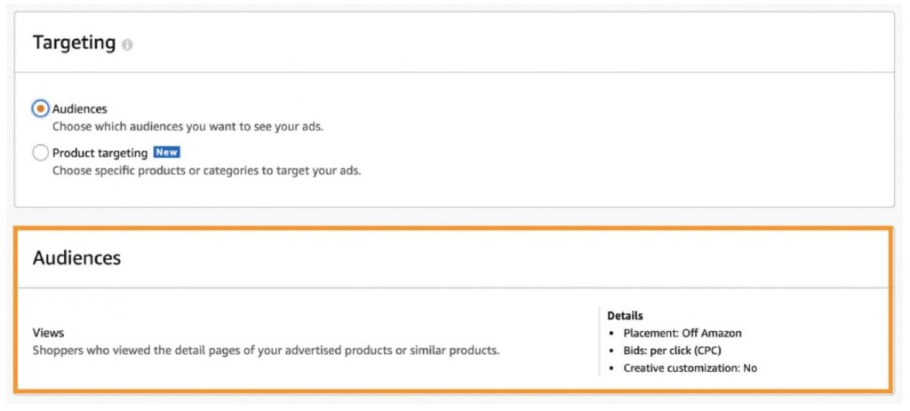Click the Creative customization: No detail
Screen dimensions: 910x411
click(690, 368)
